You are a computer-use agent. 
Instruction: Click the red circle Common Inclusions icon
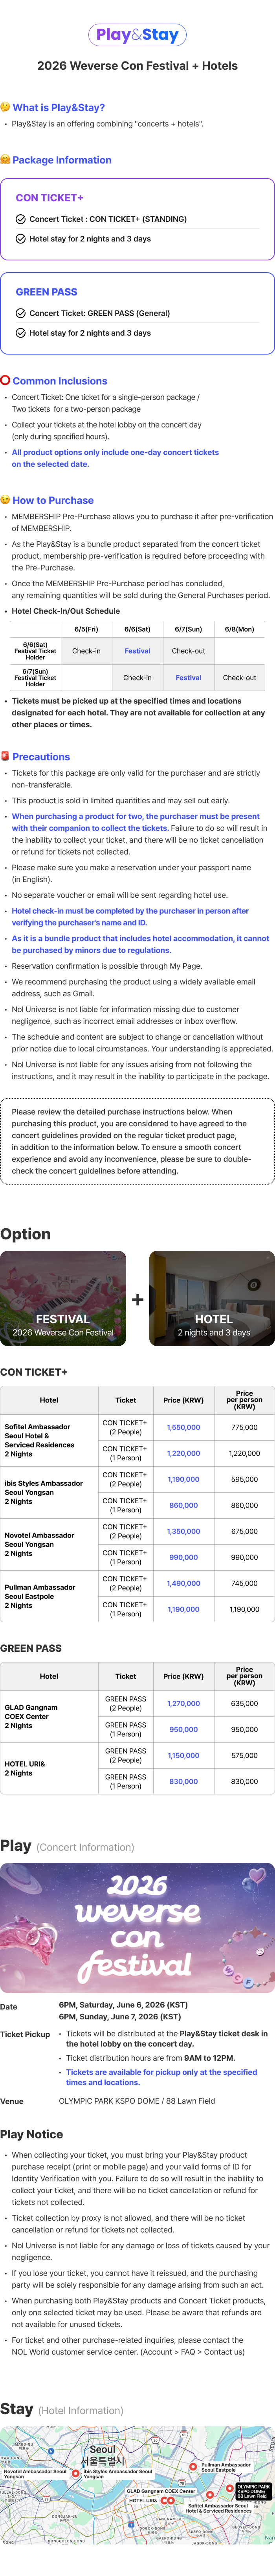coord(5,381)
